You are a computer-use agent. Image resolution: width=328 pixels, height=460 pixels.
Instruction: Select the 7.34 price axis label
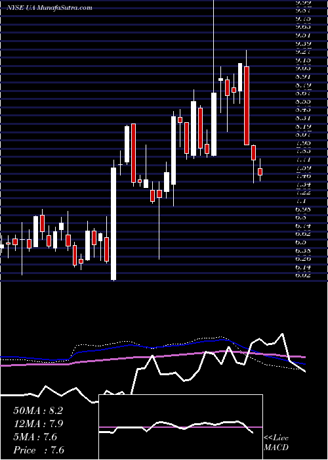click(x=303, y=185)
